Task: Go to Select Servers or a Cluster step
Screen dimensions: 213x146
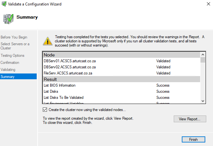Action: point(15,46)
